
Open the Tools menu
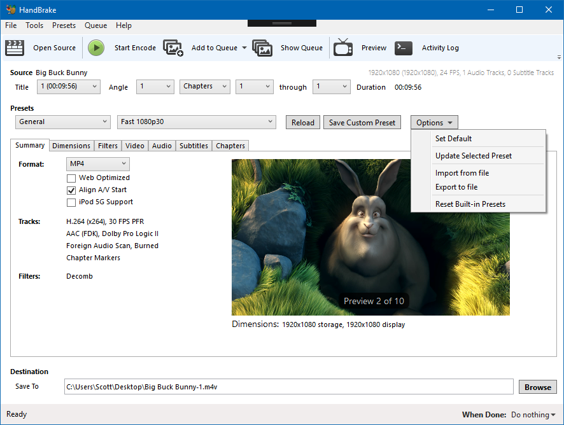coord(34,25)
